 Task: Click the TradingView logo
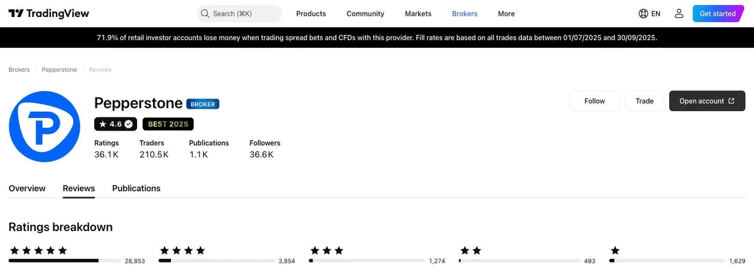(49, 13)
